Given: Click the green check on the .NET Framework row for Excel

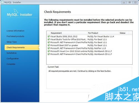Looking at the screenshot, I should coord(49,42).
